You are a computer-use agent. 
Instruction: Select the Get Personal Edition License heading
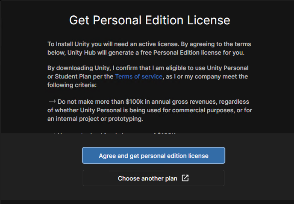150,20
